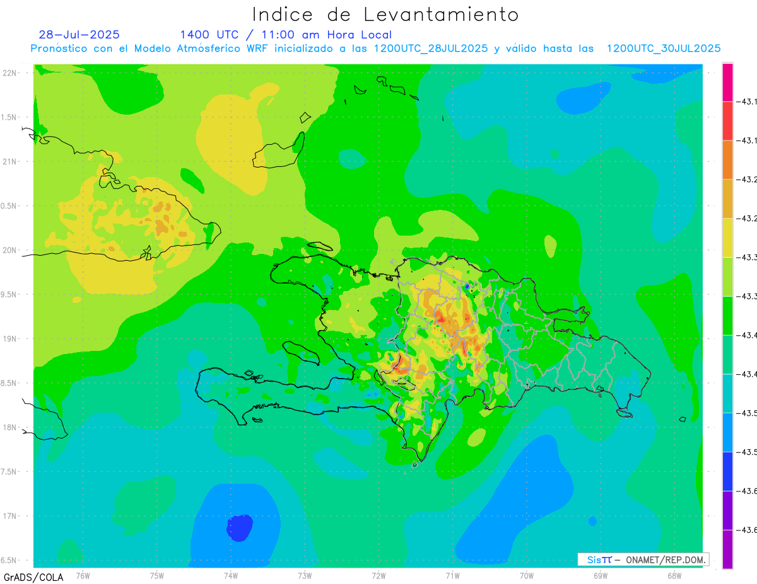Click the '6.5N' latitude label
Viewport: 757px width, 584px height.
pos(9,560)
